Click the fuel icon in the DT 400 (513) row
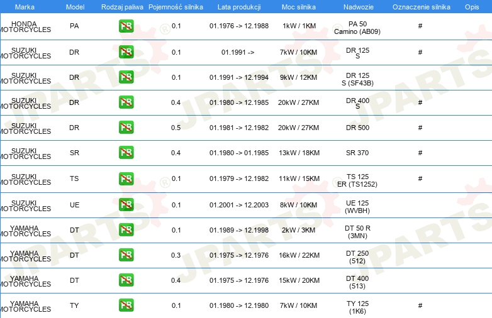 126,280
